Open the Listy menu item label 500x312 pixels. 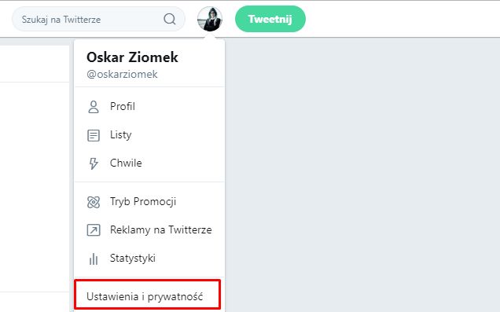click(x=120, y=135)
